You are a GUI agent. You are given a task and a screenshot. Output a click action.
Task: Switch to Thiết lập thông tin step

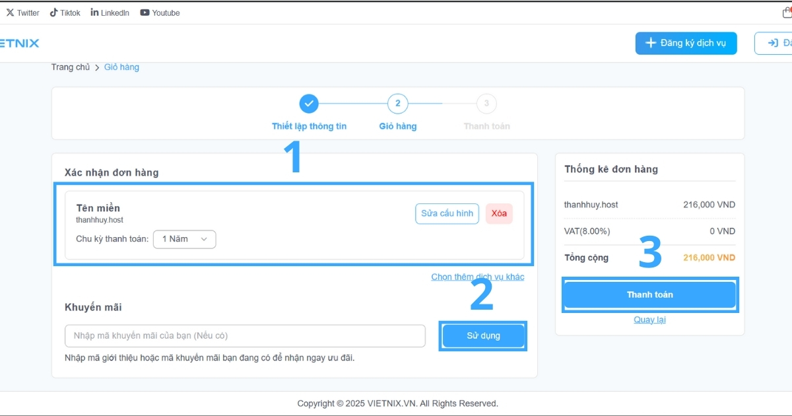coord(309,126)
